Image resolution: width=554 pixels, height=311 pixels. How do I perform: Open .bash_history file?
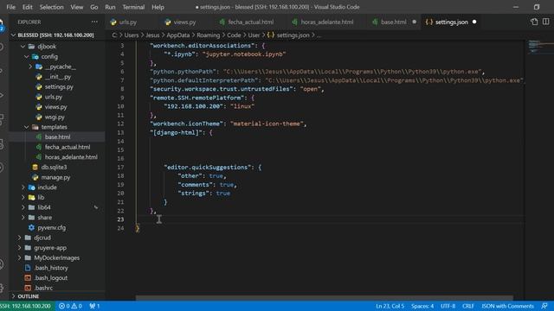click(51, 268)
